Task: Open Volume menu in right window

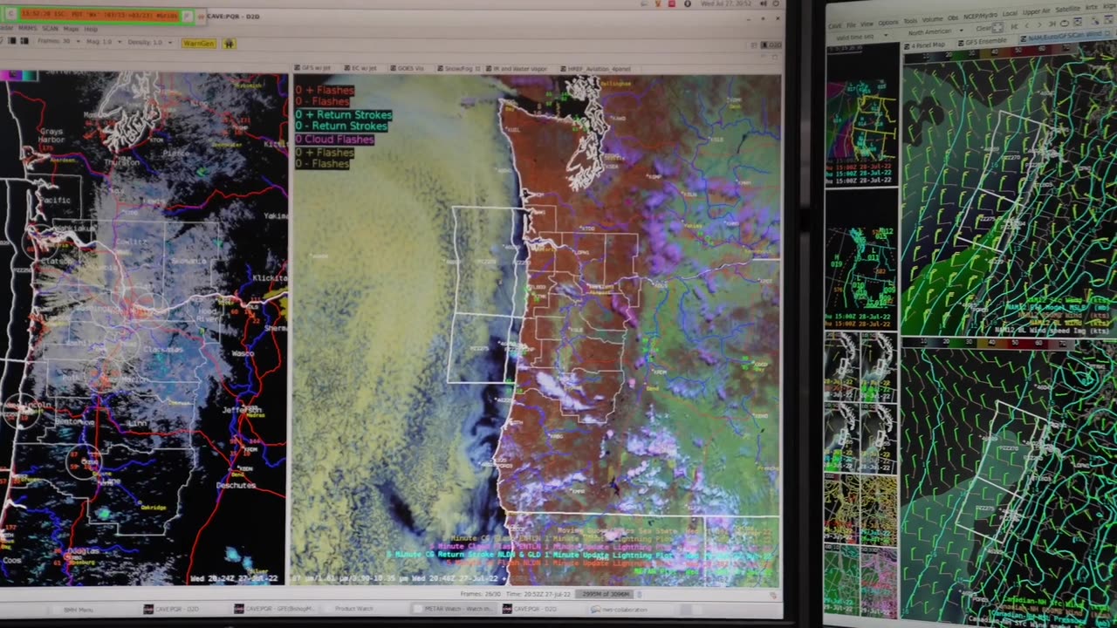Action: click(x=932, y=19)
